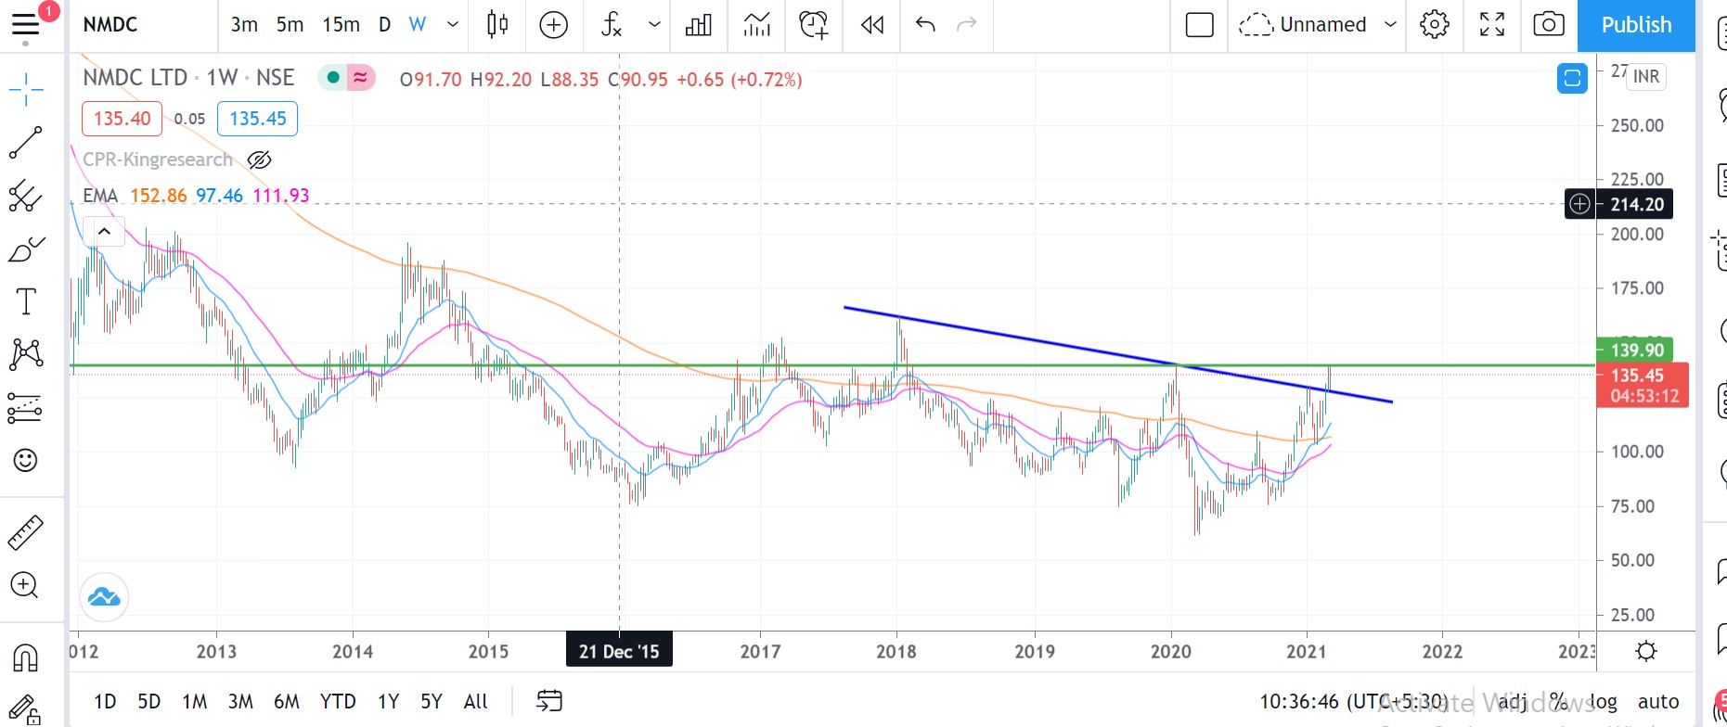
Task: Open price scale settings gear at bottom right
Action: click(1646, 651)
